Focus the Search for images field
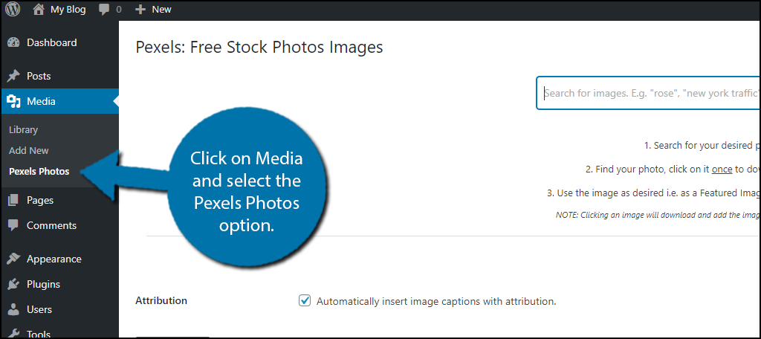Viewport: 761px width, 339px height. coord(648,93)
